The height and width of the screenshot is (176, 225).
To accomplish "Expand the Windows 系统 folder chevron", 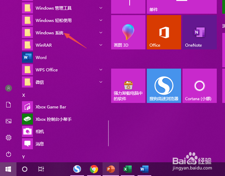I will 101,33.
